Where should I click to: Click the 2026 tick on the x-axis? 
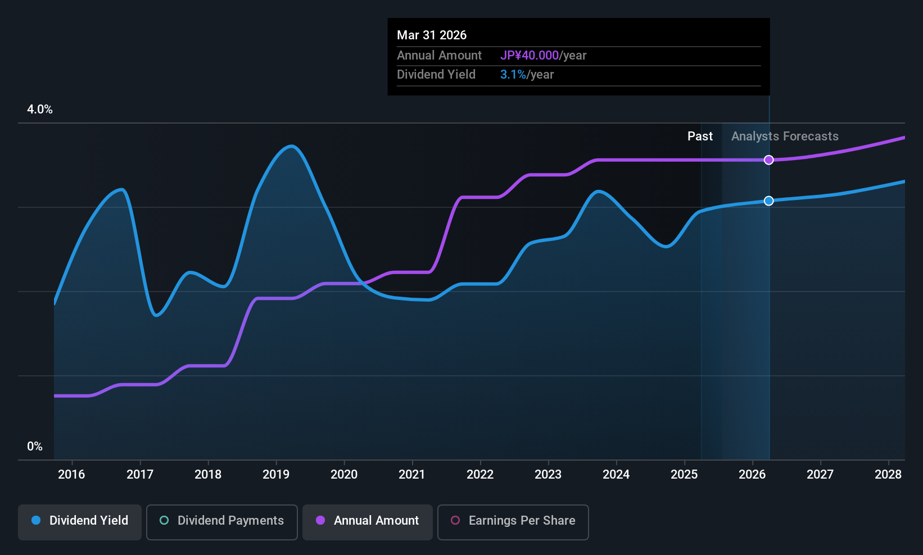pos(752,475)
